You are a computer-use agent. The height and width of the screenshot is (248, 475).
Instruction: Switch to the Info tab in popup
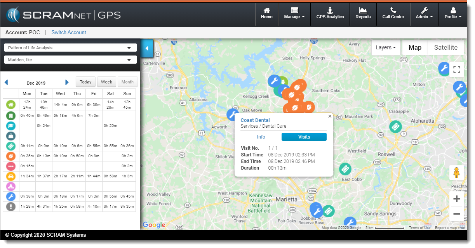click(x=261, y=137)
